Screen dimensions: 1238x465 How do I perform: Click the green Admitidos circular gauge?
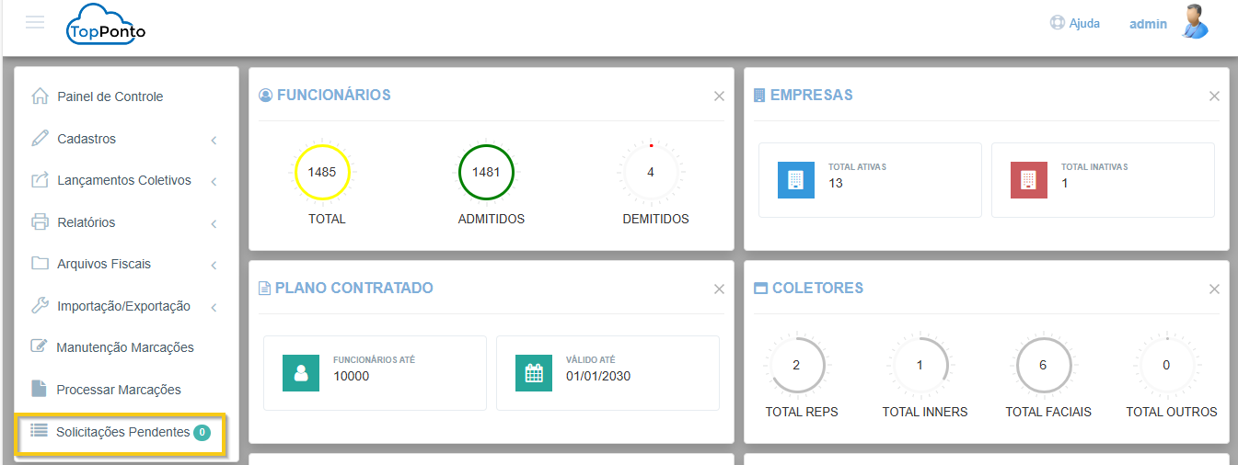point(486,172)
